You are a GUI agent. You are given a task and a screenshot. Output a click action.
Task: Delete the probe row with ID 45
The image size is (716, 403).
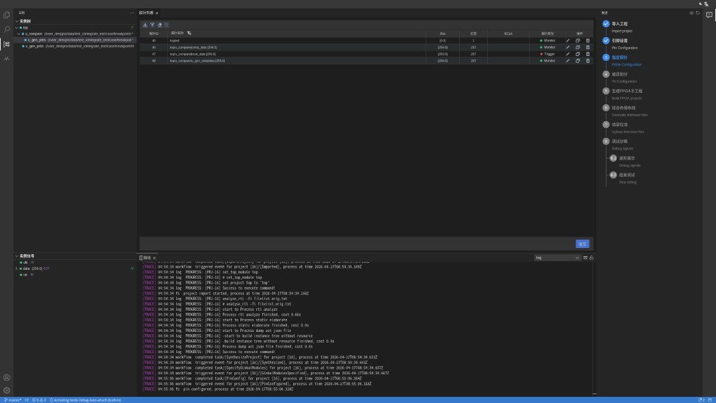[588, 40]
